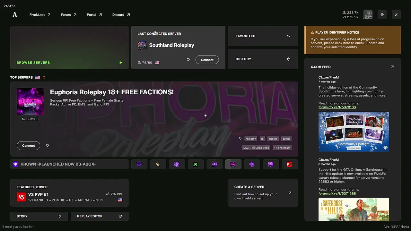411x231 pixels.
Task: Click the Freeroam tag
Action: click(x=282, y=148)
